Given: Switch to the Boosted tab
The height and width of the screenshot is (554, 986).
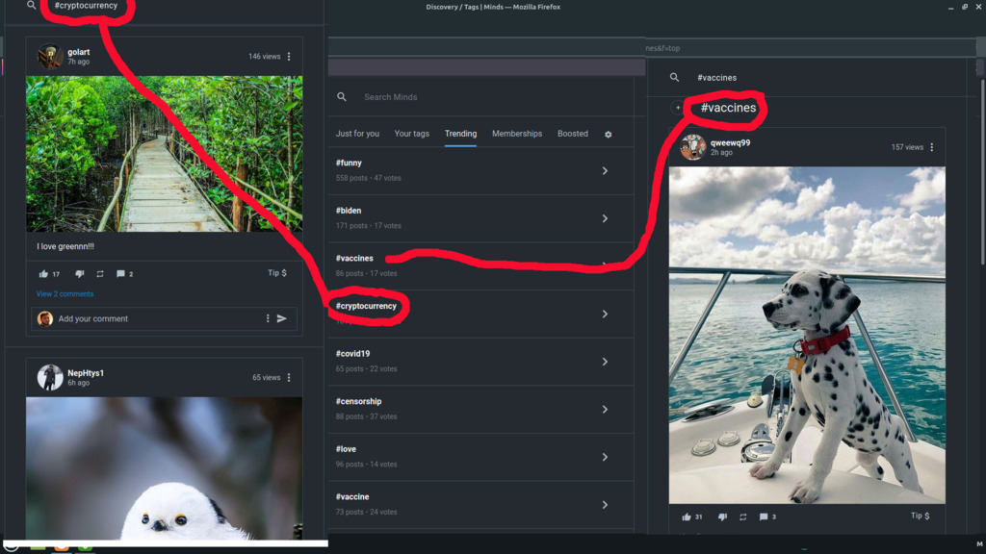Looking at the screenshot, I should [572, 134].
